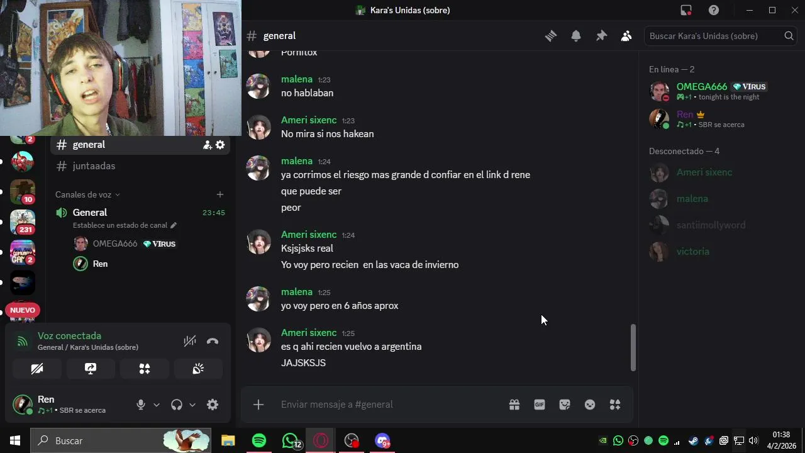Open notification settings bell icon
Image resolution: width=805 pixels, height=453 pixels.
(576, 36)
